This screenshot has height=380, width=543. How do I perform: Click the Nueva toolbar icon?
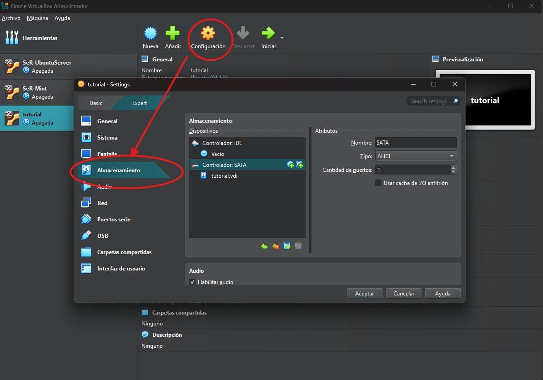[x=150, y=33]
